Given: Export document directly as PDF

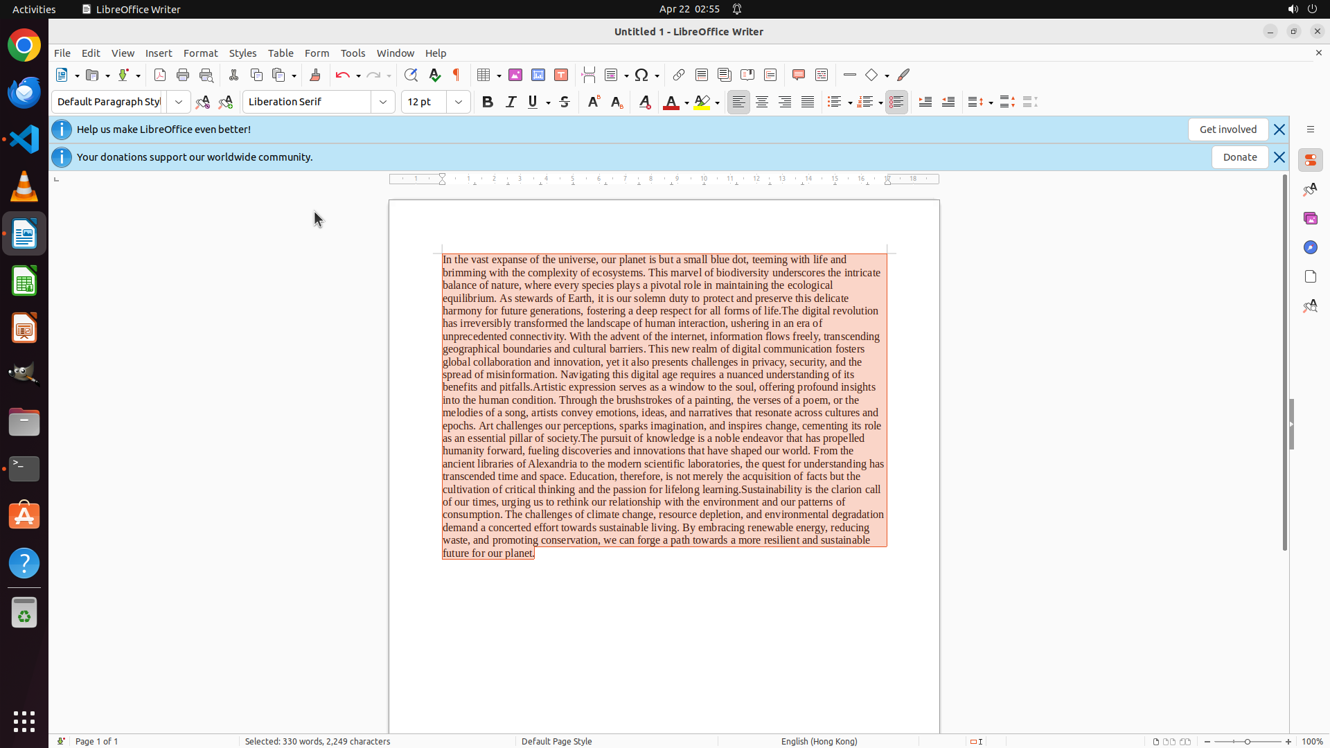Looking at the screenshot, I should (160, 75).
